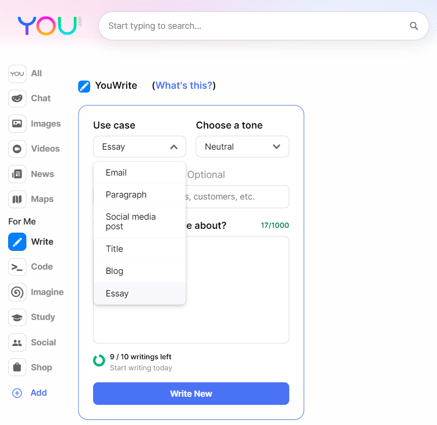This screenshot has height=425, width=437.
Task: Click the News newspaper icon
Action: 17,174
